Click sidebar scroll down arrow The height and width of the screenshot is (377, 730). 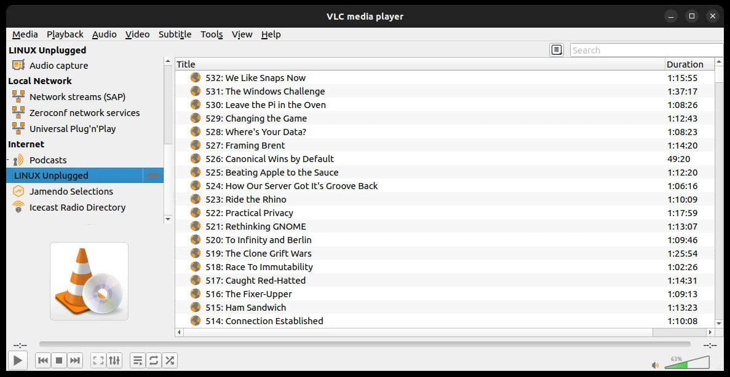tap(168, 219)
